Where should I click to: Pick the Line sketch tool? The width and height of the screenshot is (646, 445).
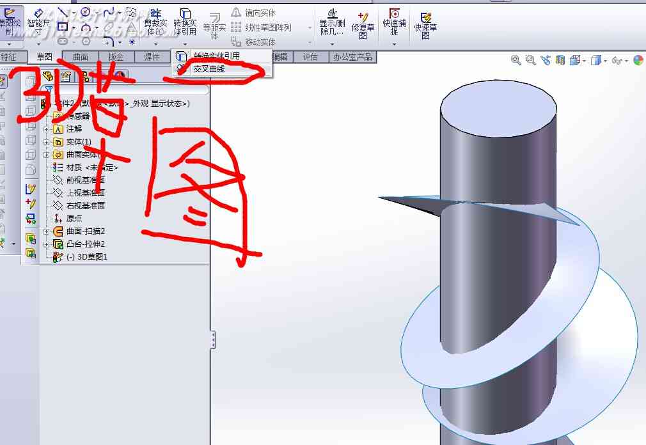[63, 12]
